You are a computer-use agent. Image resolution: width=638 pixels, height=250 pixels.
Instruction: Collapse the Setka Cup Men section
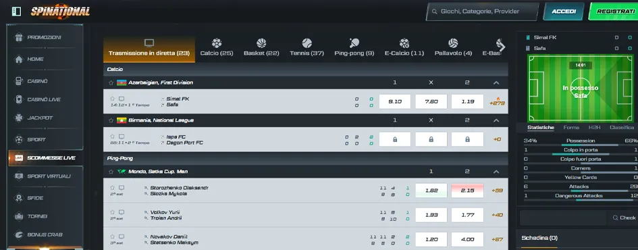point(496,172)
